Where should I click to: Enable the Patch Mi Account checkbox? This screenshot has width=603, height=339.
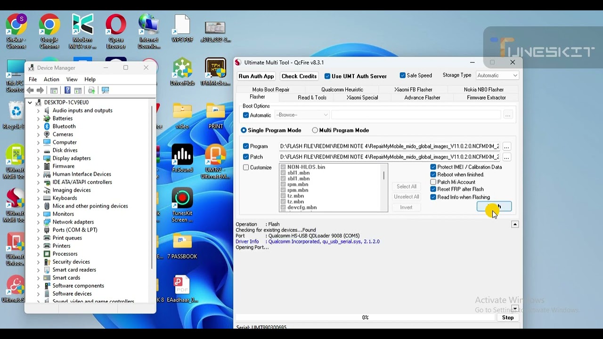pyautogui.click(x=433, y=182)
